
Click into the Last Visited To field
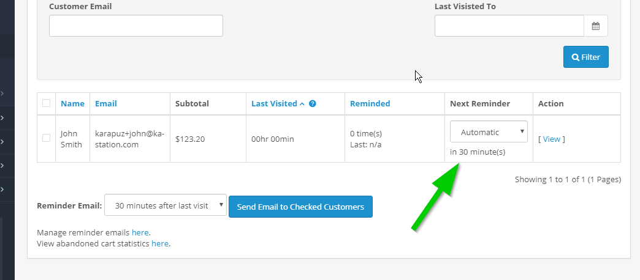click(x=509, y=26)
